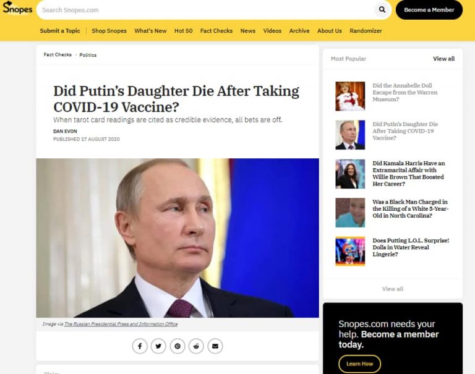
Task: Share article on Reddit
Action: (x=196, y=346)
